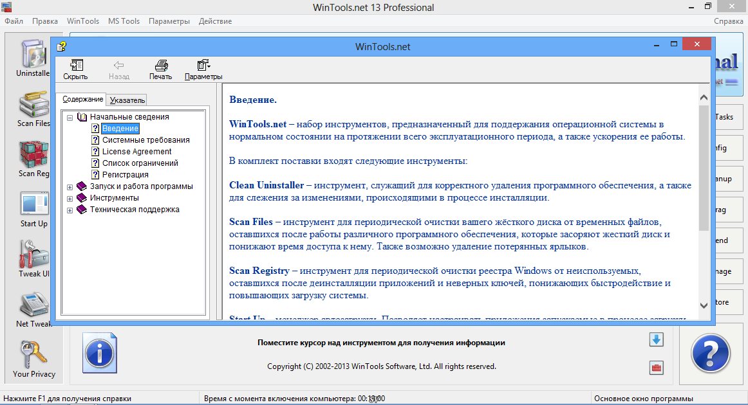
Task: Click the Скрыть (Hide) toolbar icon
Action: [x=75, y=65]
